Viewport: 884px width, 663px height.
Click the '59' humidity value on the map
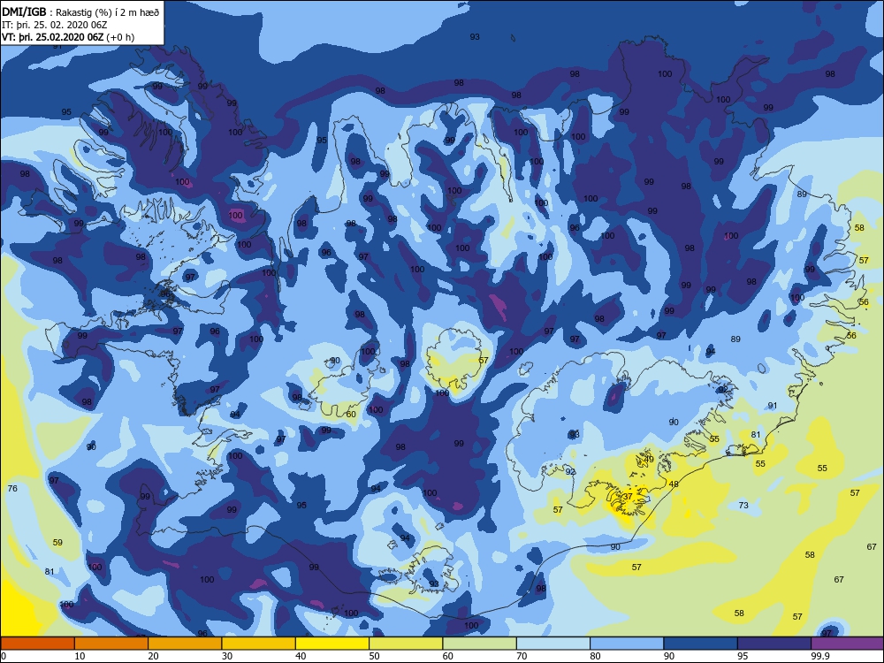tap(57, 543)
